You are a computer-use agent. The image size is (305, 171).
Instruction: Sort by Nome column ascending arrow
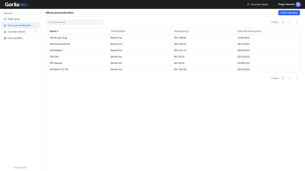tap(57, 31)
